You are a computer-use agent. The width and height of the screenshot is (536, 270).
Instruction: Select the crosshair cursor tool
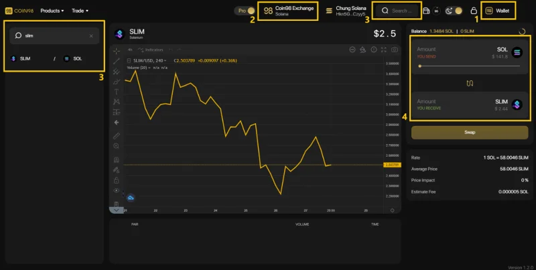[117, 52]
